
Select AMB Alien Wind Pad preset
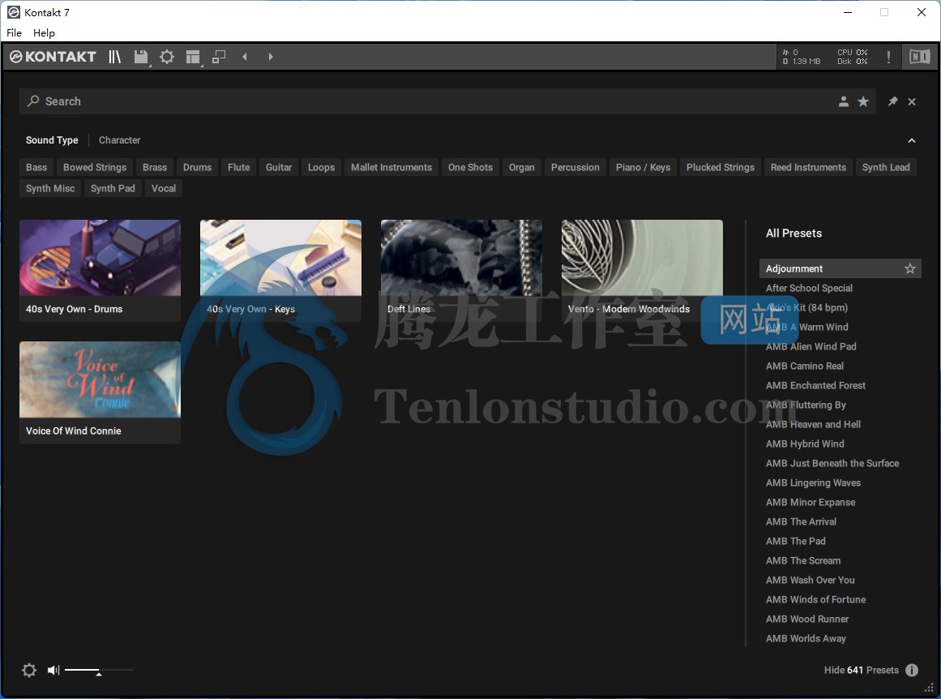(x=811, y=346)
